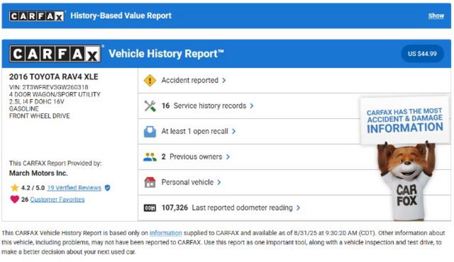Click the blue verified checkmark badge
This screenshot has height=262, width=454.
point(107,188)
